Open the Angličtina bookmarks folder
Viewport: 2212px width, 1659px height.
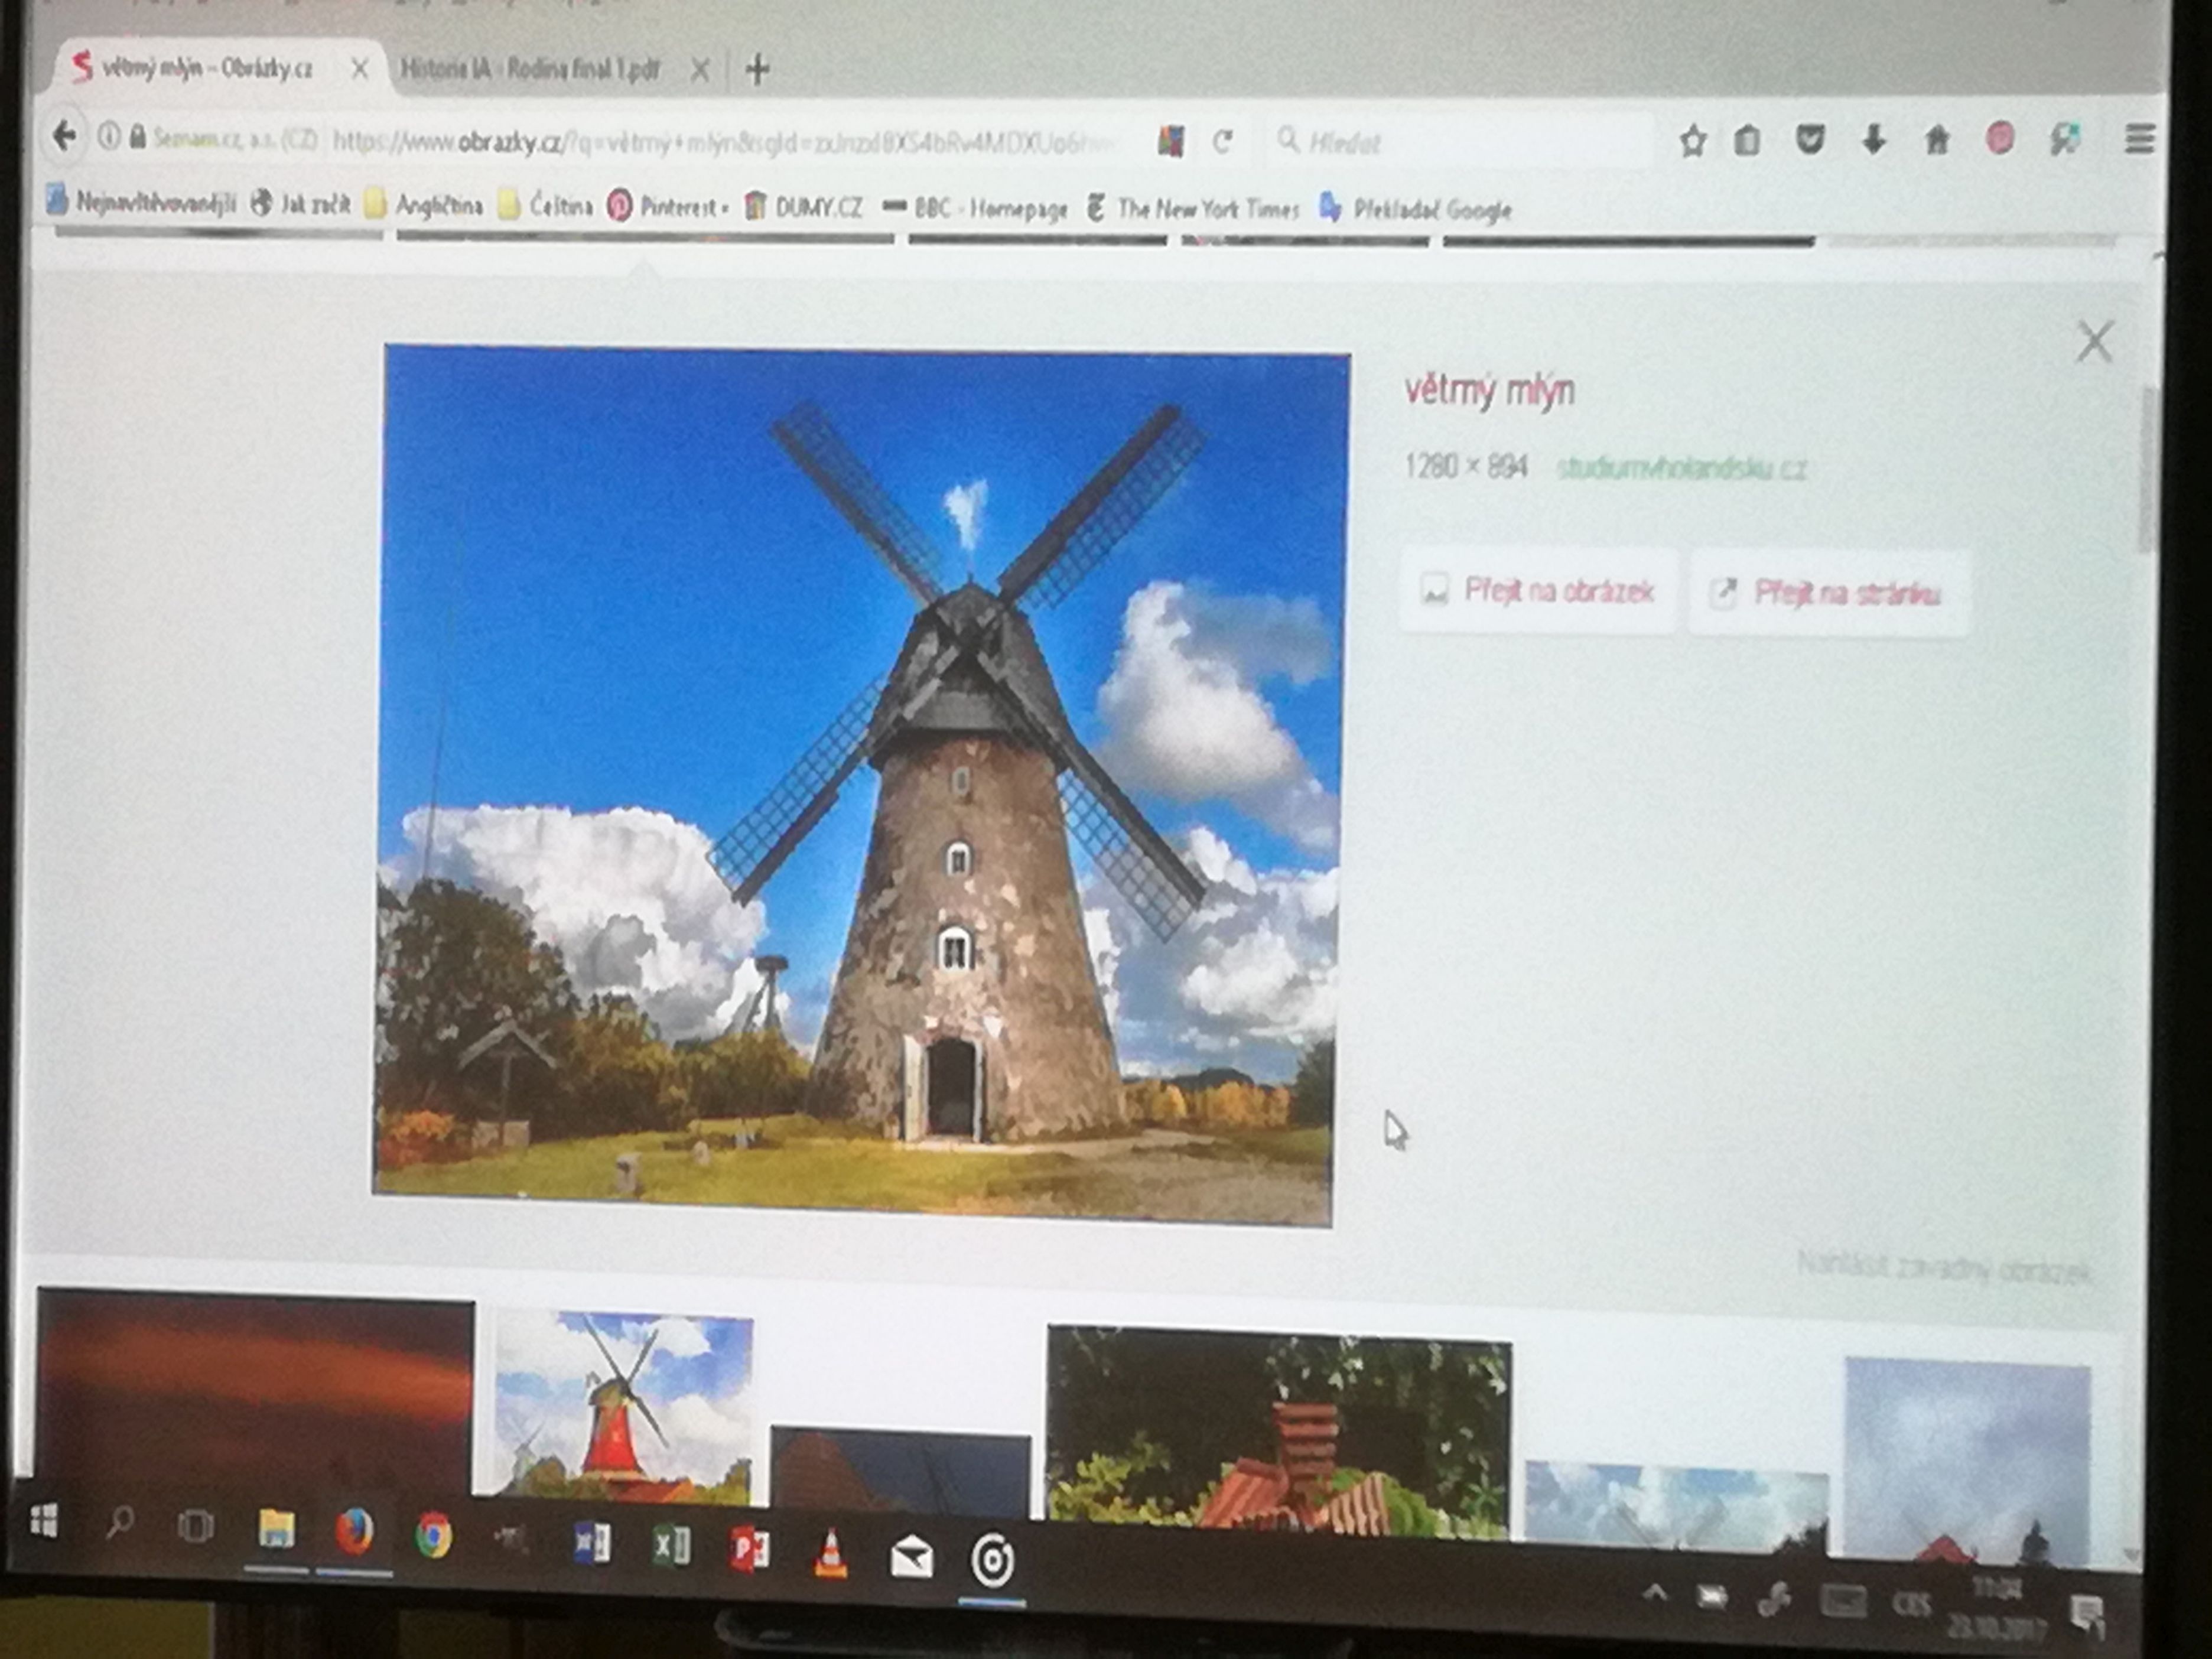(424, 205)
